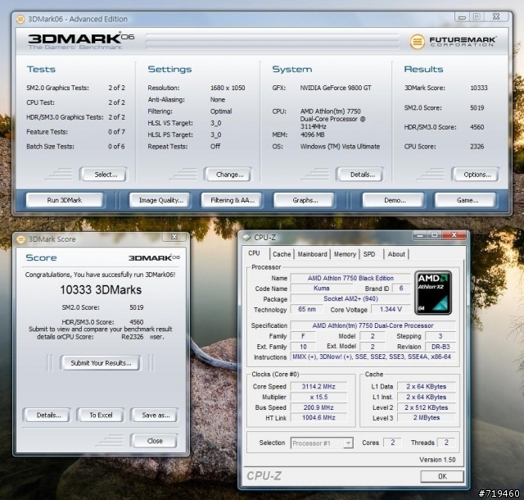Expand the Processor #1 selection dropdown
Viewport: 524px width, 500px height.
coord(348,443)
